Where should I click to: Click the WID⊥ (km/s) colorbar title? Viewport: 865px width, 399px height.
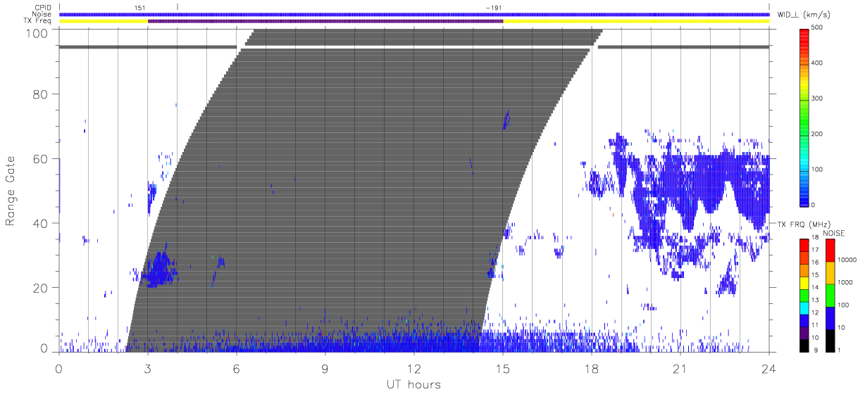806,15
